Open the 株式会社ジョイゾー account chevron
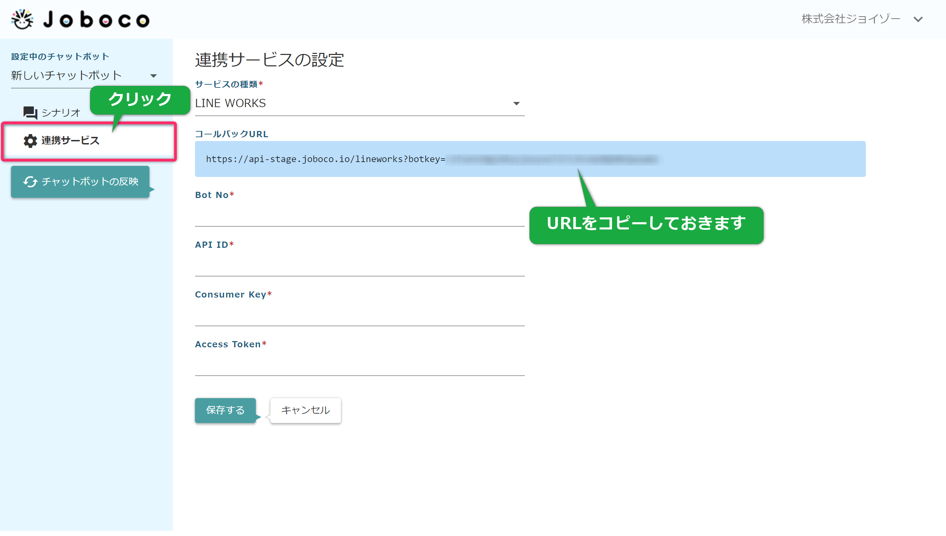This screenshot has width=946, height=536. pos(918,19)
